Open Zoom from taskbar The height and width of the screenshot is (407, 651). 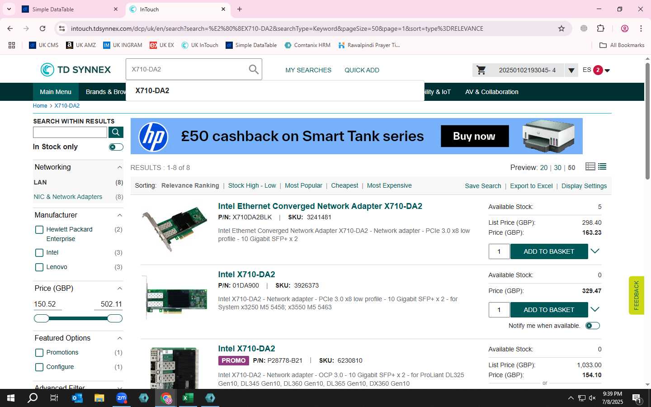point(121,398)
